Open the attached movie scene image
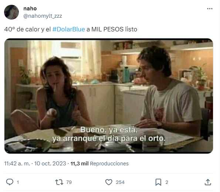The image size is (220, 192). click(x=109, y=96)
